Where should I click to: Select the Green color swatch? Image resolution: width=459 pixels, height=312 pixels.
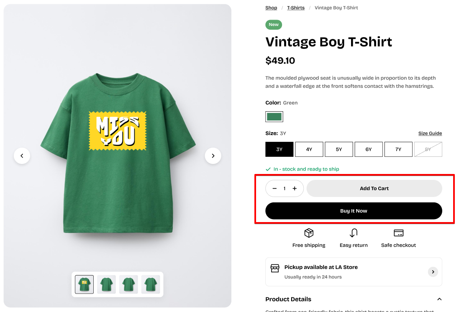point(274,117)
